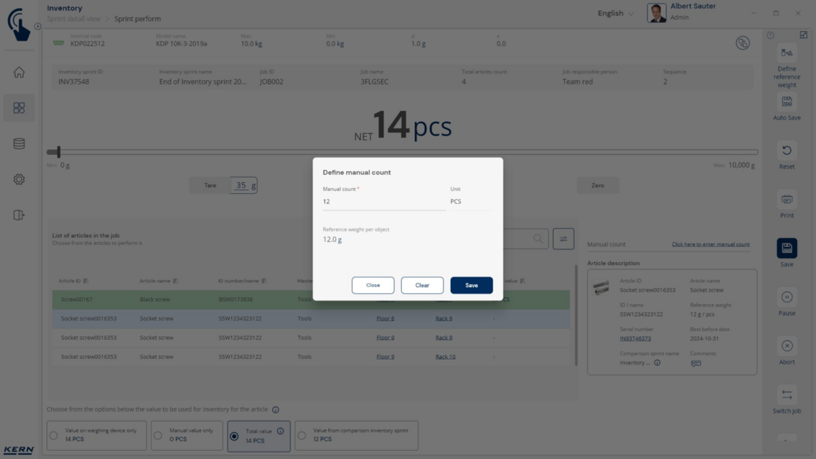Click Save button in manual count dialog
This screenshot has height=459, width=816.
tap(471, 286)
